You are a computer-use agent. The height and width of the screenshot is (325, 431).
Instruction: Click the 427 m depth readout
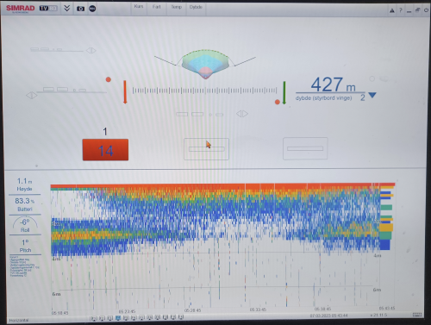coord(333,84)
